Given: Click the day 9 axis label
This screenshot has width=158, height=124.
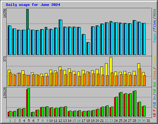Looking at the screenshot, I should point(47,121).
